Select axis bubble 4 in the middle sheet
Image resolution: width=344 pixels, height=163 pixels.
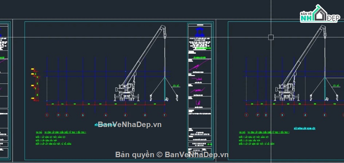pos(106,115)
